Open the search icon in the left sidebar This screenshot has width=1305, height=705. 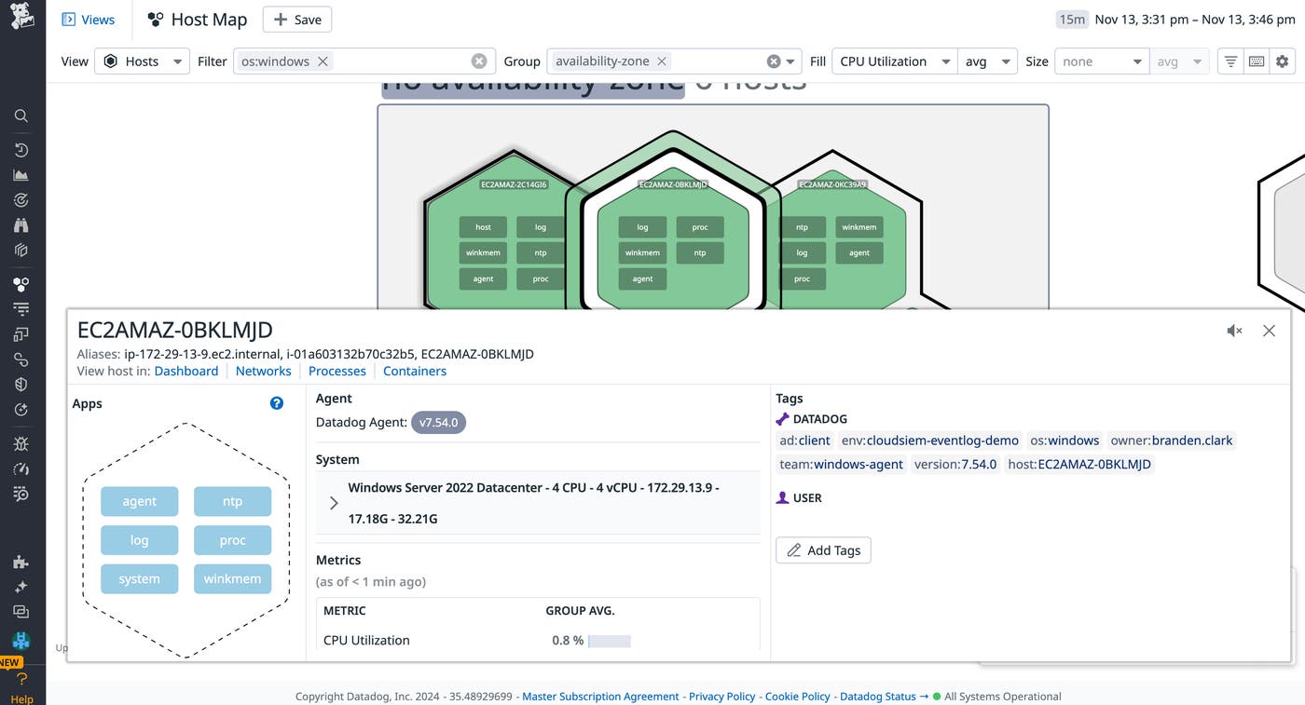click(21, 115)
